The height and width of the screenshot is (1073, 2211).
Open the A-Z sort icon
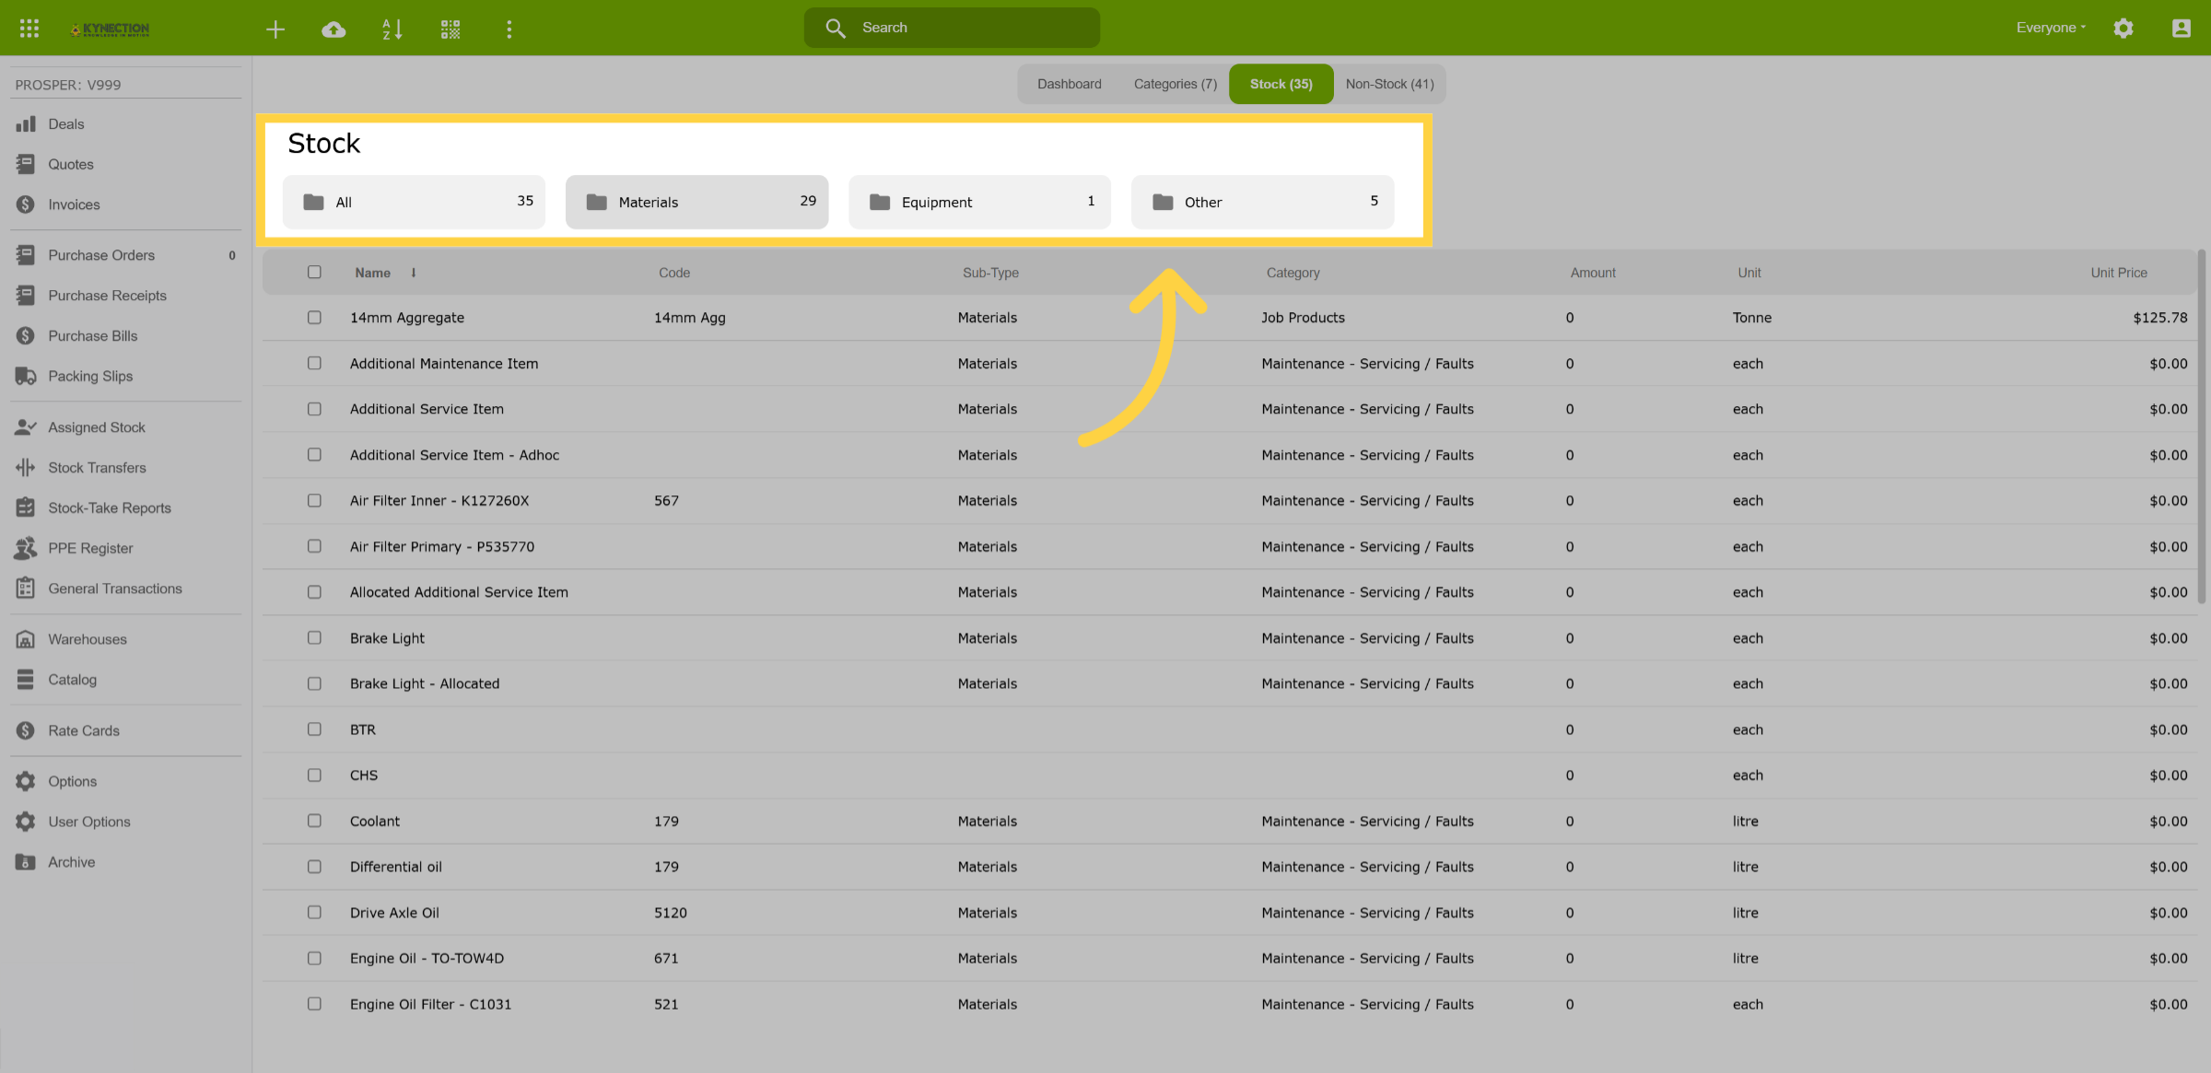point(392,29)
